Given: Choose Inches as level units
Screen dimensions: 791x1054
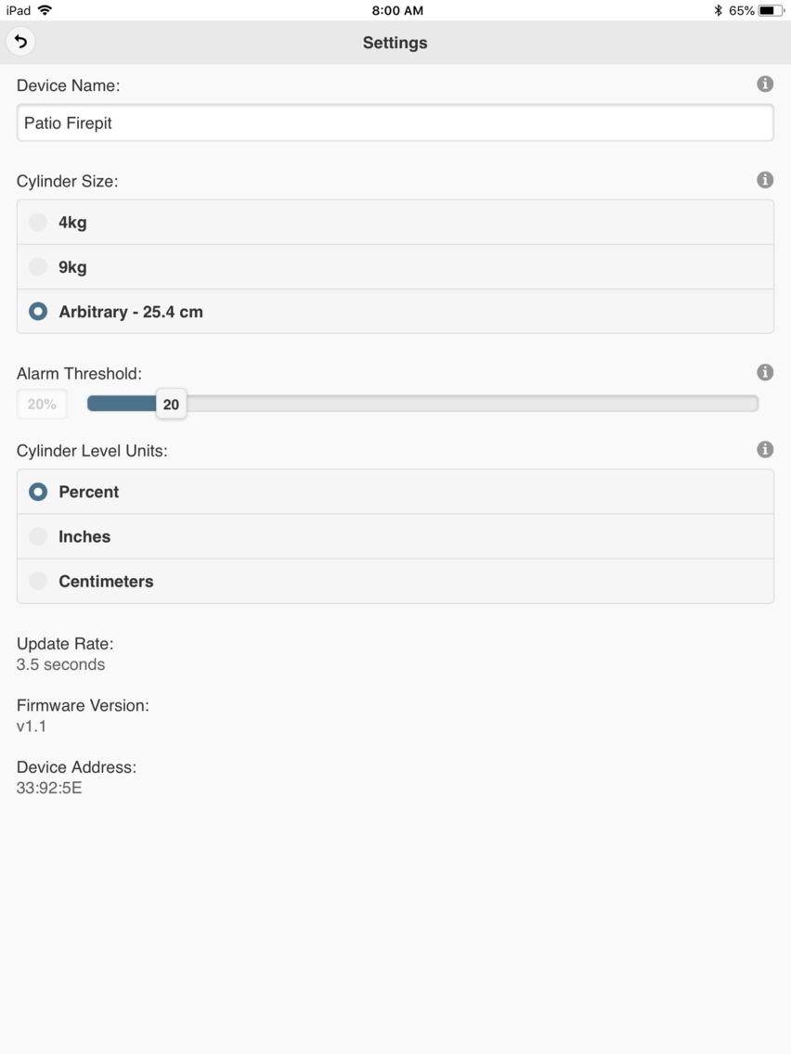Looking at the screenshot, I should pos(395,536).
